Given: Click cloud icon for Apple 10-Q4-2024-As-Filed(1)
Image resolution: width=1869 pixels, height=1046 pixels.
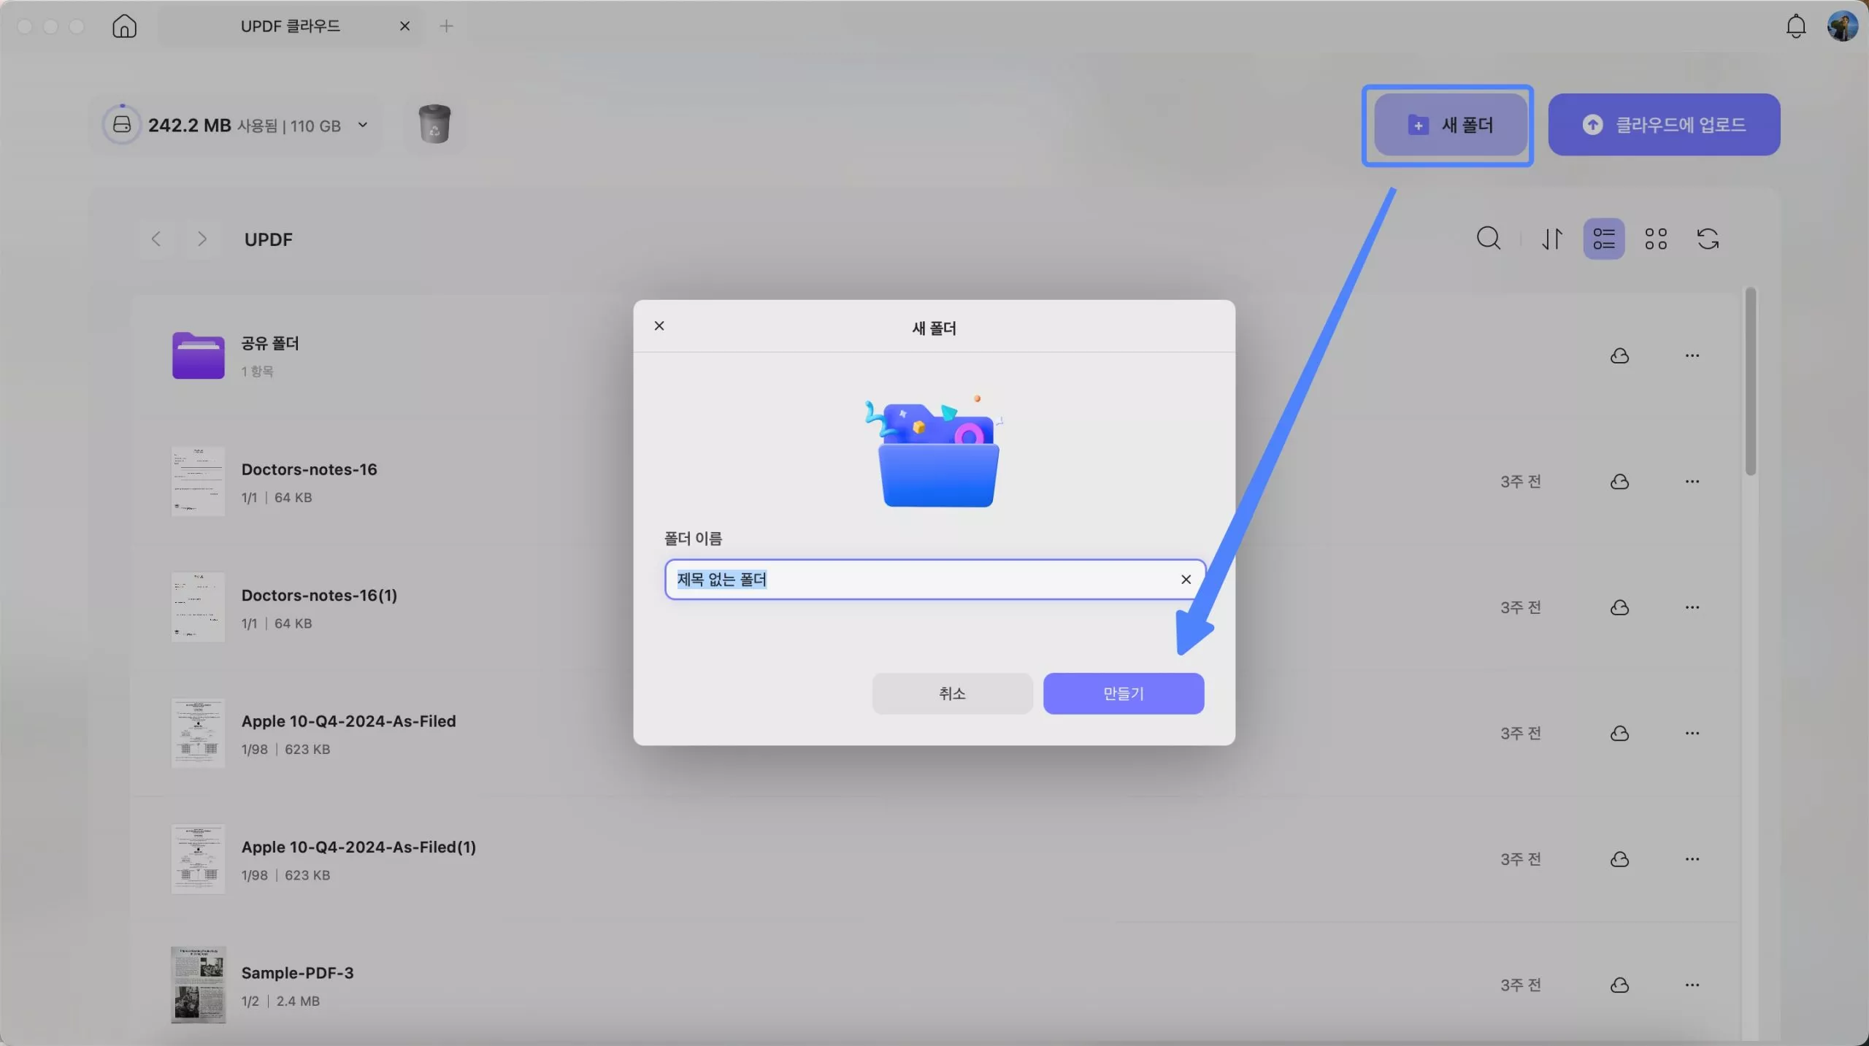Looking at the screenshot, I should click(1619, 859).
